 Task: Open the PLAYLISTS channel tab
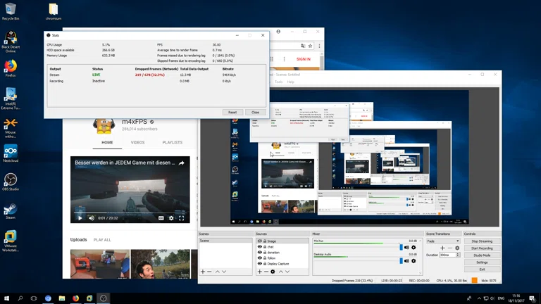(x=173, y=142)
